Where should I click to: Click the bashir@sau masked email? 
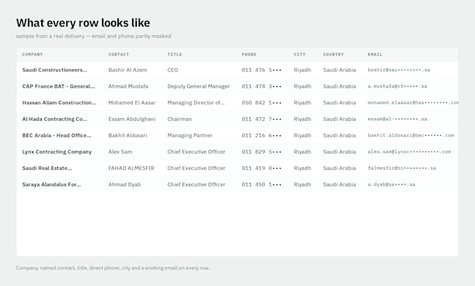pyautogui.click(x=399, y=70)
